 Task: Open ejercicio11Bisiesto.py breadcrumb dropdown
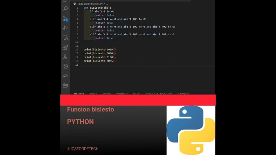[x=90, y=4]
